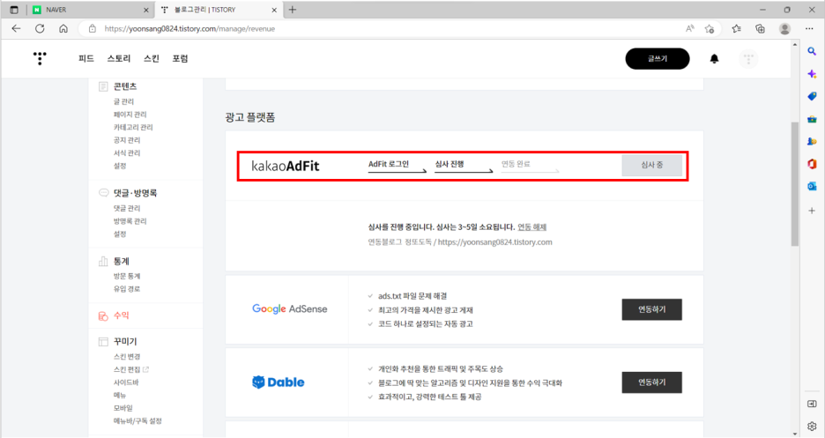Screen dimensions: 825x438
Task: Close the NAVER tab
Action: [146, 10]
